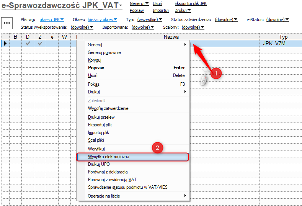Viewport: 302px width, 206px height.
Task: Click Eksportuj plik JPK link
Action: tap(191, 3)
